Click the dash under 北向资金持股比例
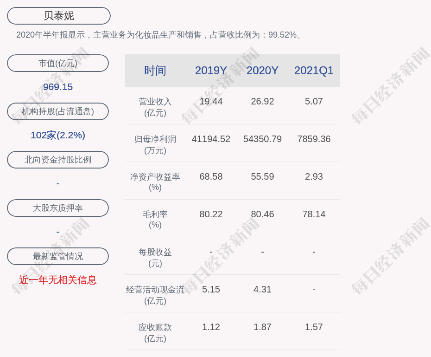This screenshot has width=431, height=357. [x=58, y=183]
